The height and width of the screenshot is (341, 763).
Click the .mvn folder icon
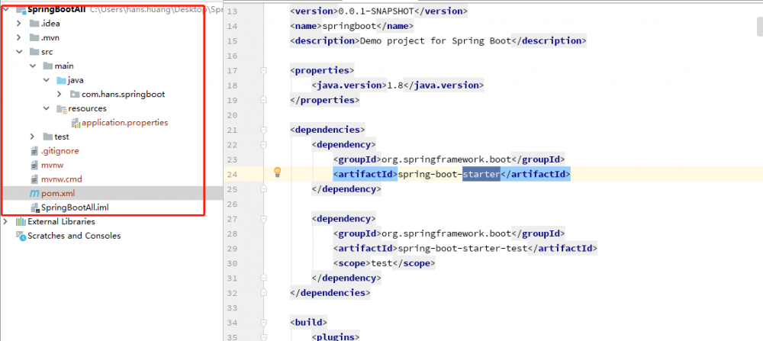(x=34, y=37)
